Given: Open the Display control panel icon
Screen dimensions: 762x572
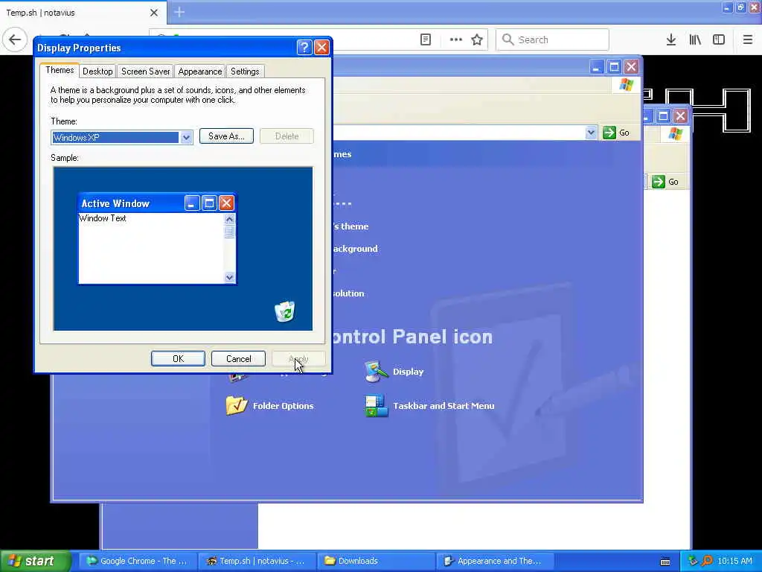Looking at the screenshot, I should pyautogui.click(x=377, y=372).
